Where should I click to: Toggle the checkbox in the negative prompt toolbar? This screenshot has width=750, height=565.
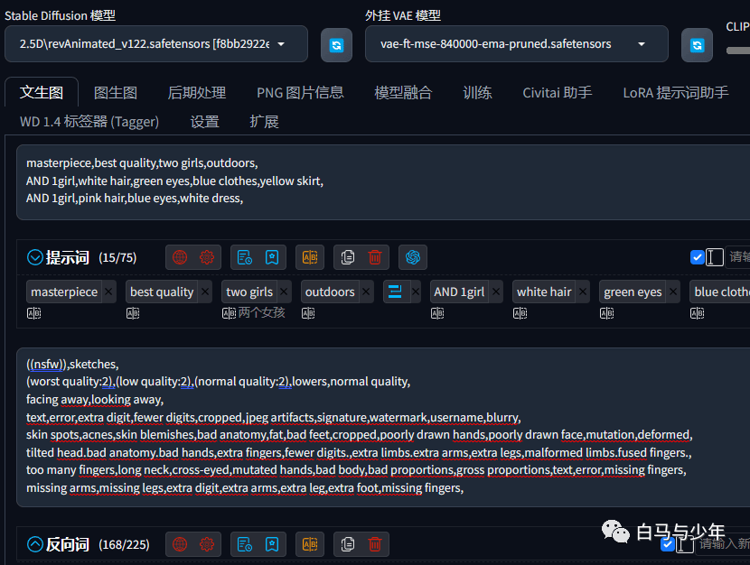coord(667,544)
